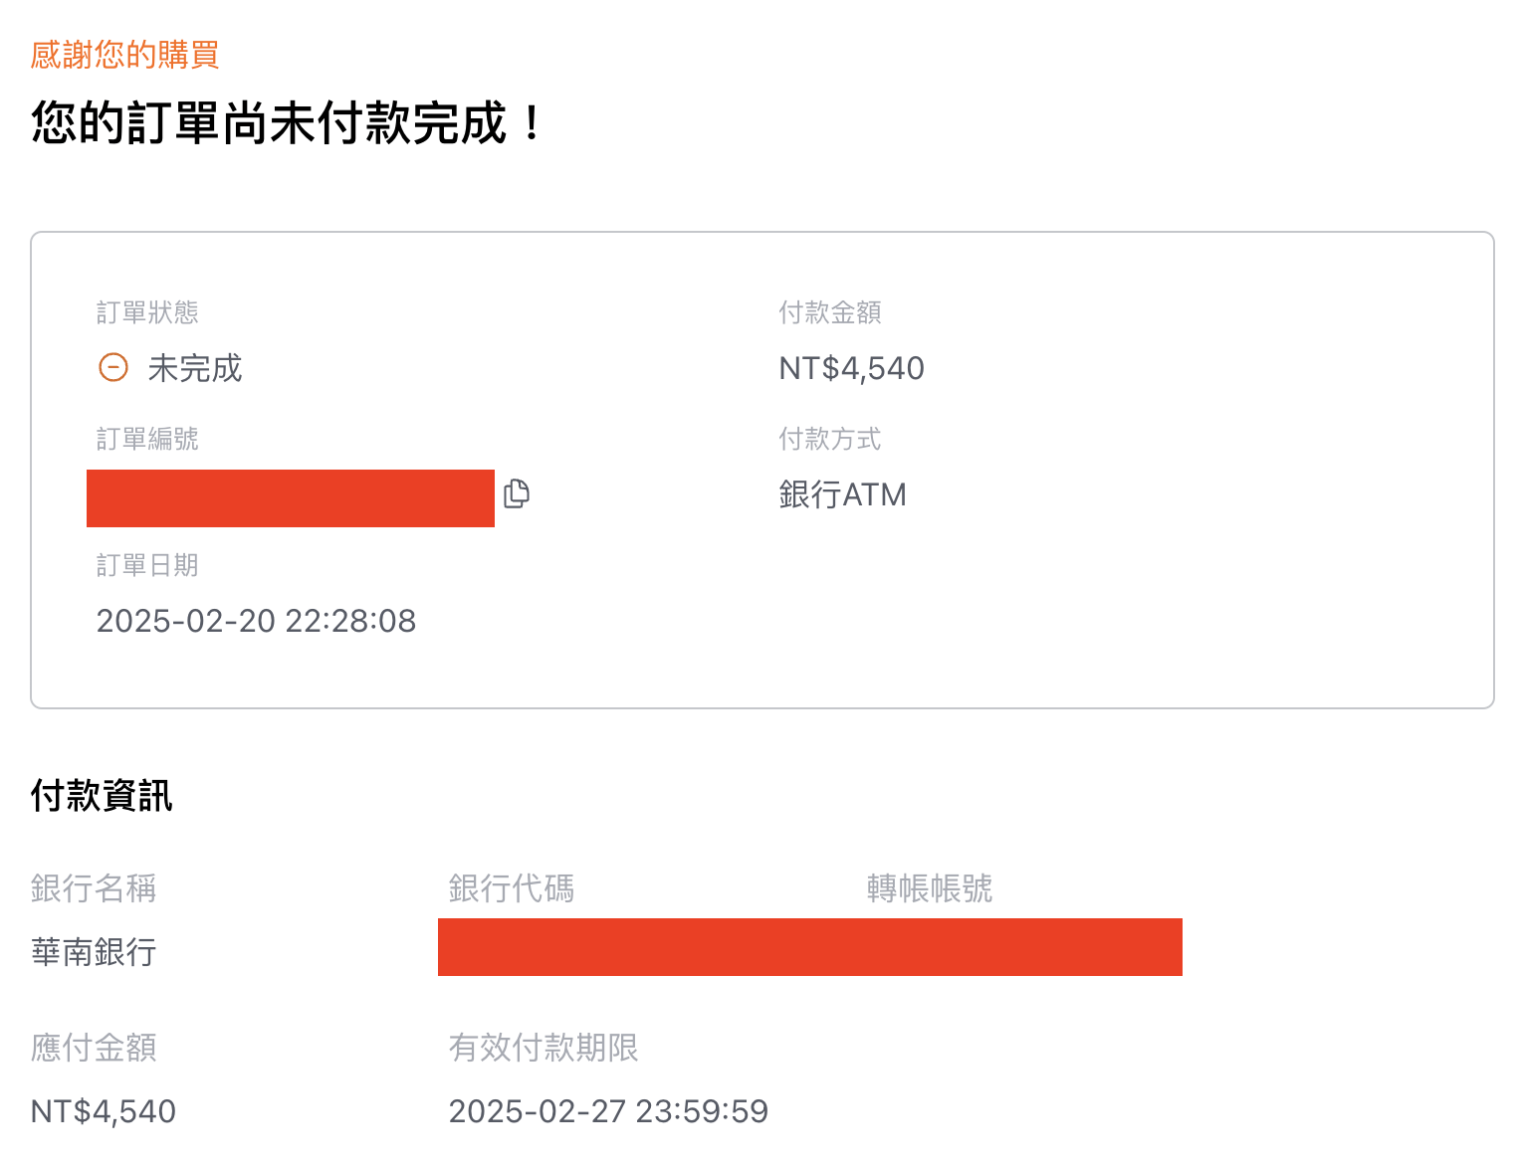Screen dimensions: 1521x1168
Task: Select the 華南銀行 bank name
Action: tap(94, 953)
